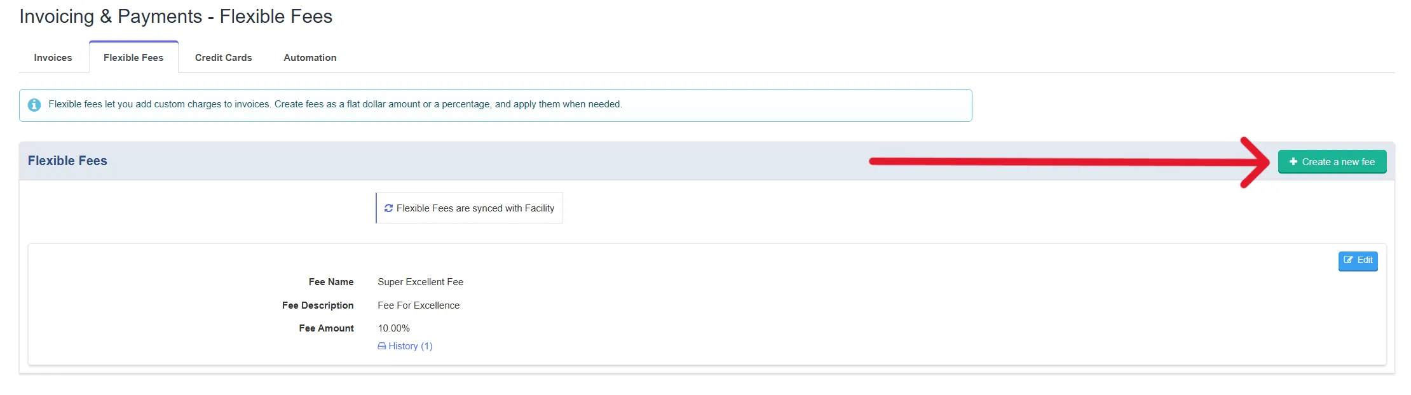Viewport: 1411px width, 395px height.
Task: Switch to the Credit Cards tab
Action: pyautogui.click(x=223, y=58)
